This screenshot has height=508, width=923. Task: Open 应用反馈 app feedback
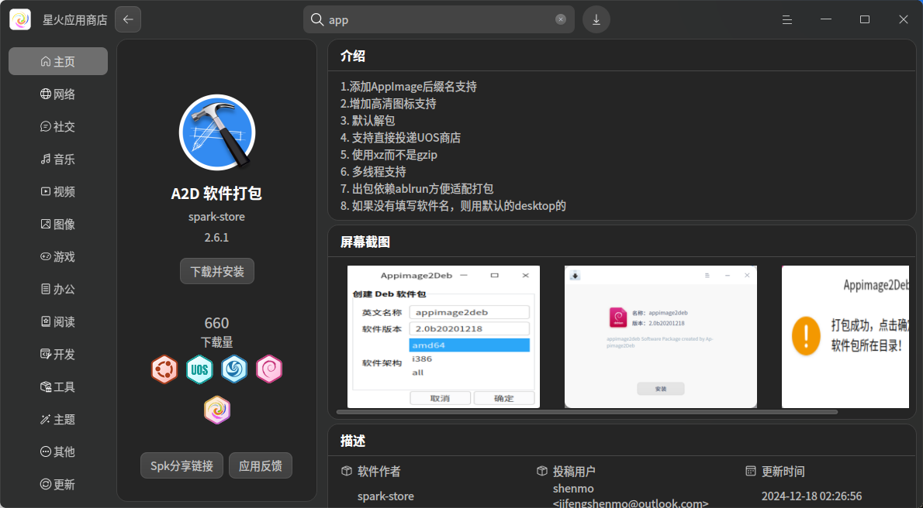(x=260, y=465)
